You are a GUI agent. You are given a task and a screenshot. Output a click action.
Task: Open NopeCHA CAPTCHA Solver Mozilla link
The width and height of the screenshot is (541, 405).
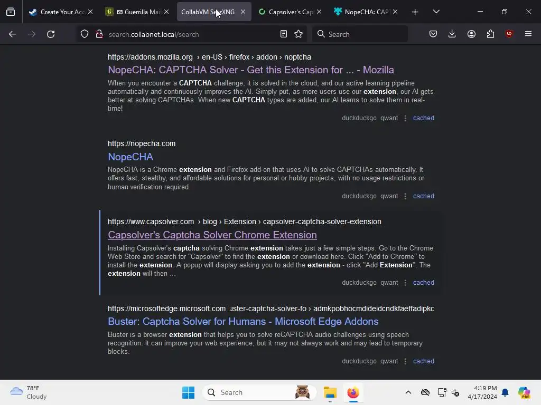(251, 70)
